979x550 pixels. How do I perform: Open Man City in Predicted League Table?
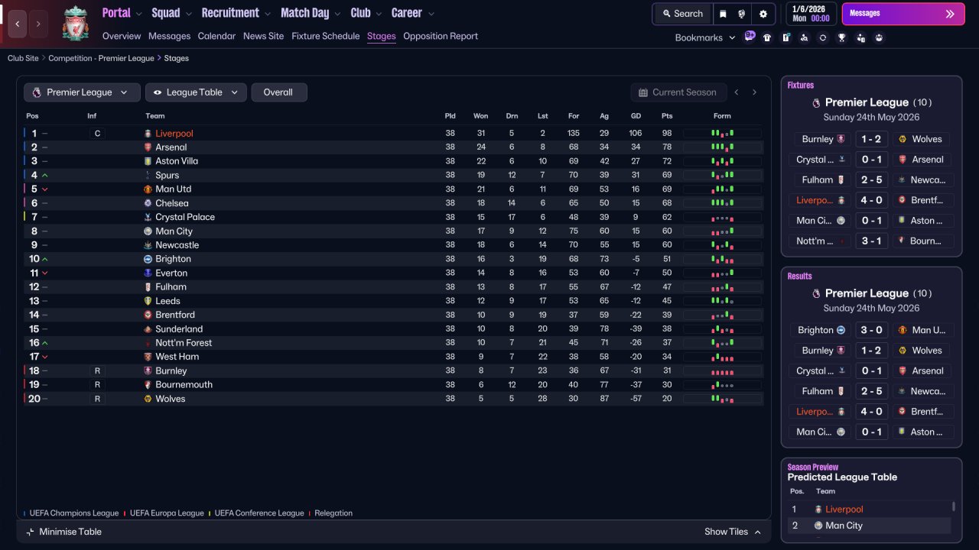(x=844, y=526)
